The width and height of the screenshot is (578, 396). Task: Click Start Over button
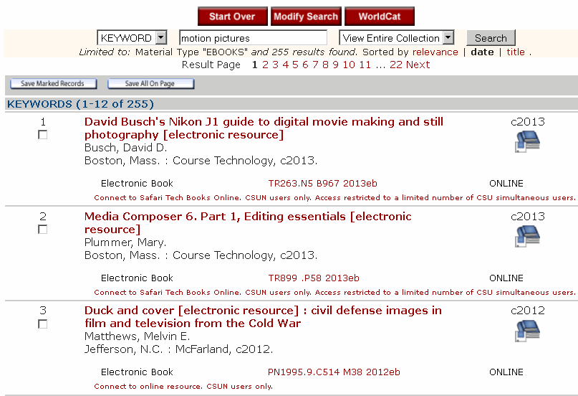233,16
